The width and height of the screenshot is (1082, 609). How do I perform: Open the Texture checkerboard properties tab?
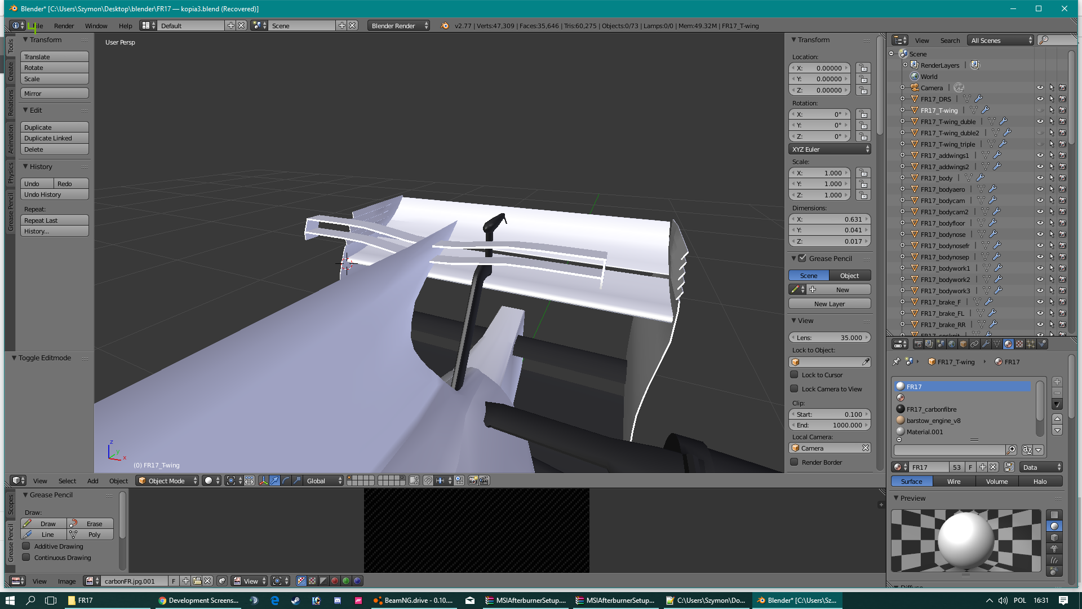coord(1019,344)
